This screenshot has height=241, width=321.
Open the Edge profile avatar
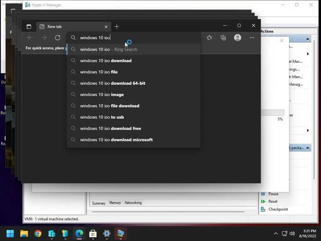click(x=238, y=38)
